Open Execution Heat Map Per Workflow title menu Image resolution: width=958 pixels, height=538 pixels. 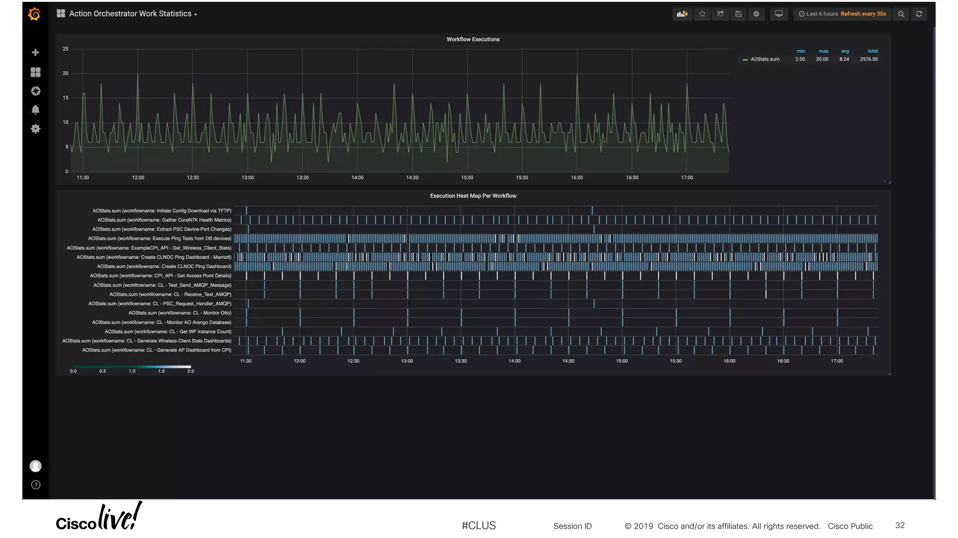[473, 196]
